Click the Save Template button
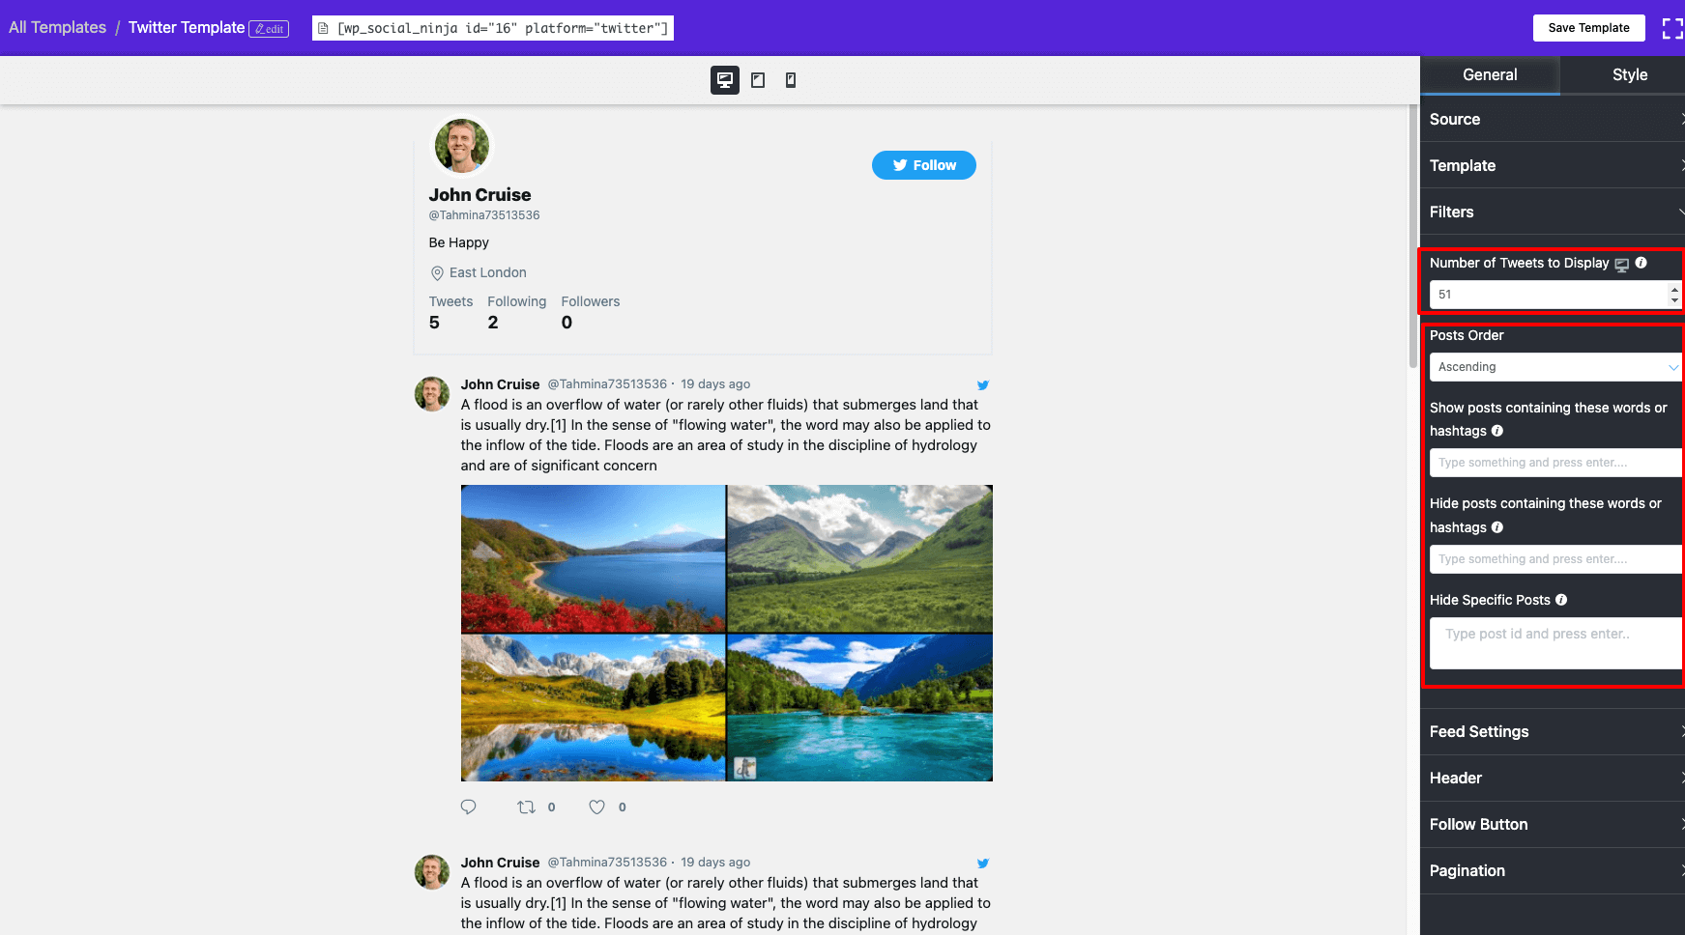 click(x=1588, y=28)
